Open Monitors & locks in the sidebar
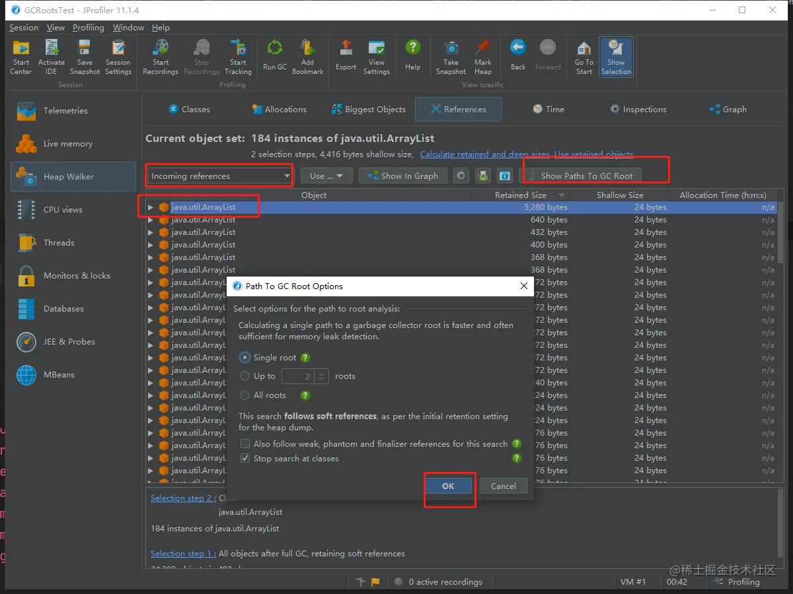The height and width of the screenshot is (594, 793). click(73, 276)
